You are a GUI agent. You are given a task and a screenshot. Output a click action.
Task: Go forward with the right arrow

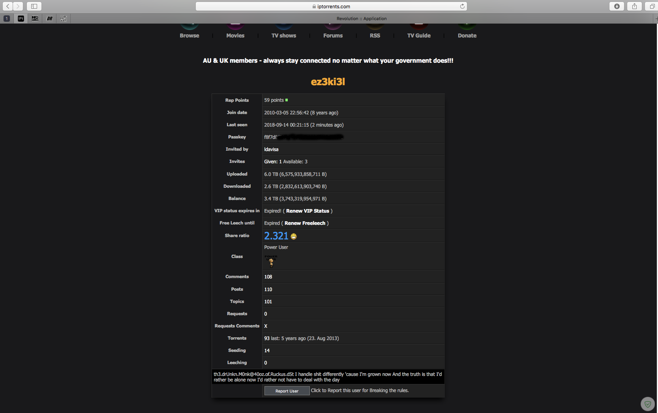[18, 6]
